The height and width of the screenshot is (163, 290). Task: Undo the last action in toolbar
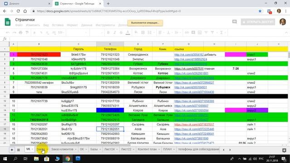tap(8, 33)
